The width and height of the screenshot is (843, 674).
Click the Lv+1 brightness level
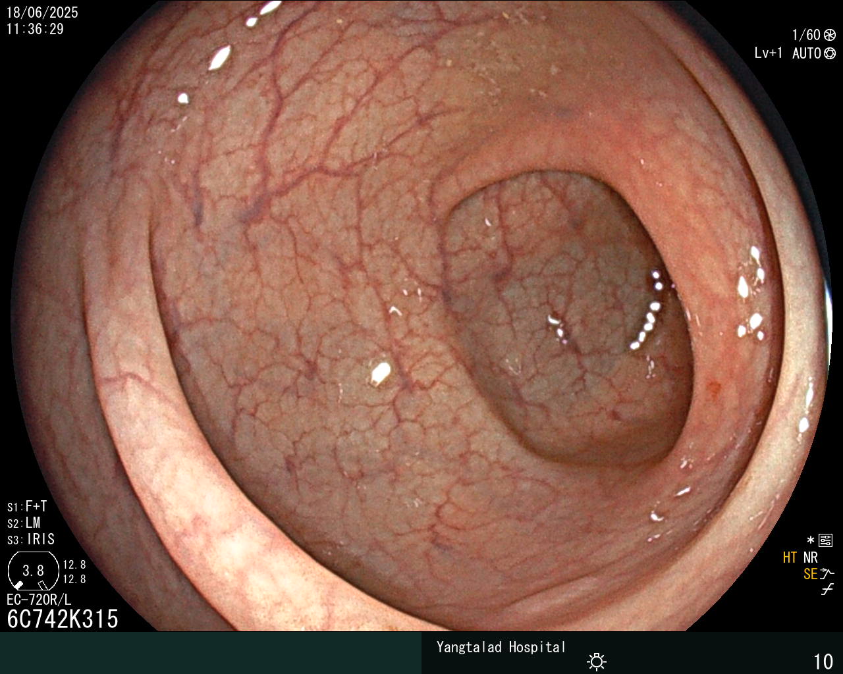click(x=769, y=53)
